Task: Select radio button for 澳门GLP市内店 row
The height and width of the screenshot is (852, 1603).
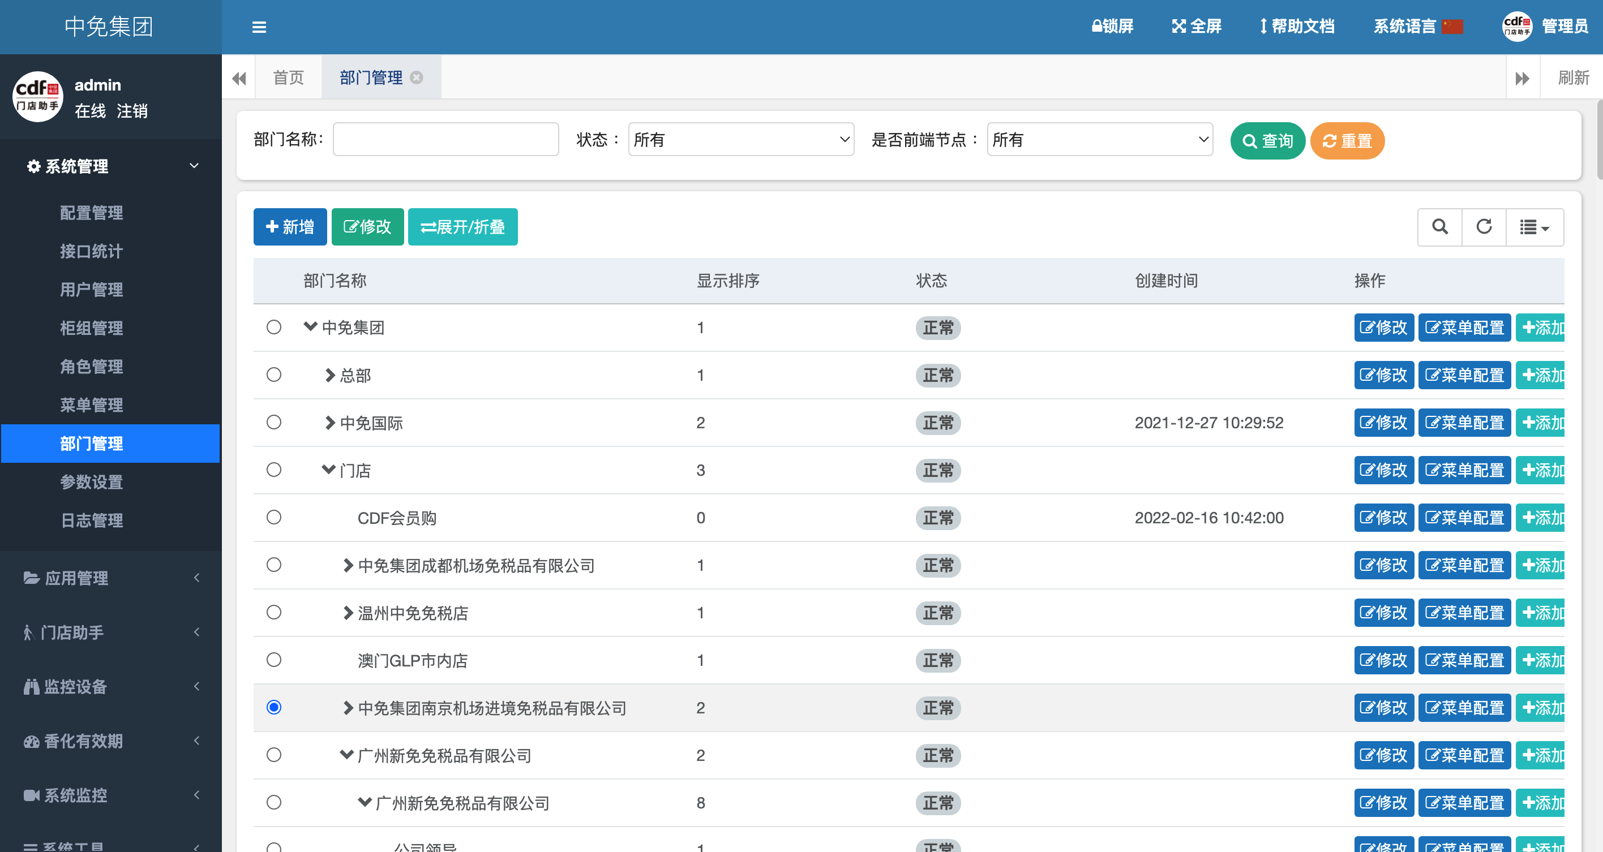Action: [x=274, y=660]
